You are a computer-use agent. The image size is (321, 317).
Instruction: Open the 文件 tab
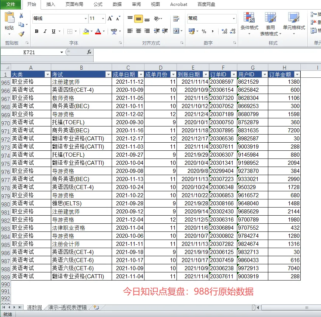click(x=10, y=4)
